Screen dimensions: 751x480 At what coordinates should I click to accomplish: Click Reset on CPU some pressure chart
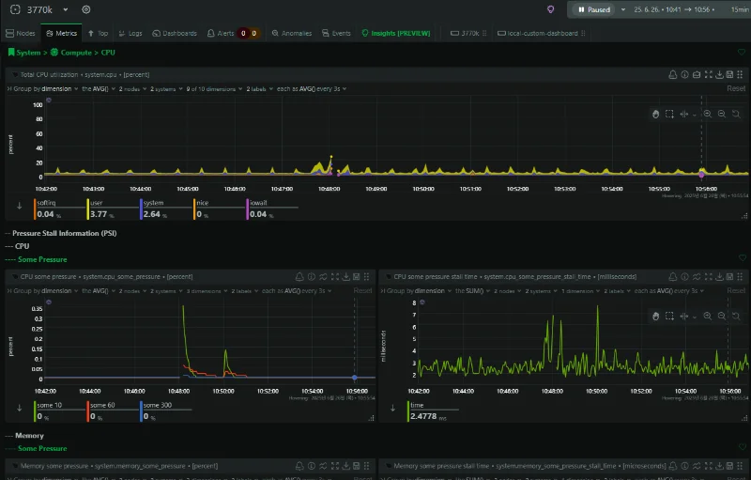tap(362, 291)
